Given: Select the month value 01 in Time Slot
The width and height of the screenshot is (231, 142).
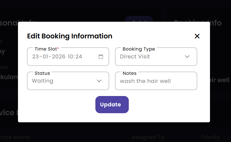Looking at the screenshot, I should point(46,57).
